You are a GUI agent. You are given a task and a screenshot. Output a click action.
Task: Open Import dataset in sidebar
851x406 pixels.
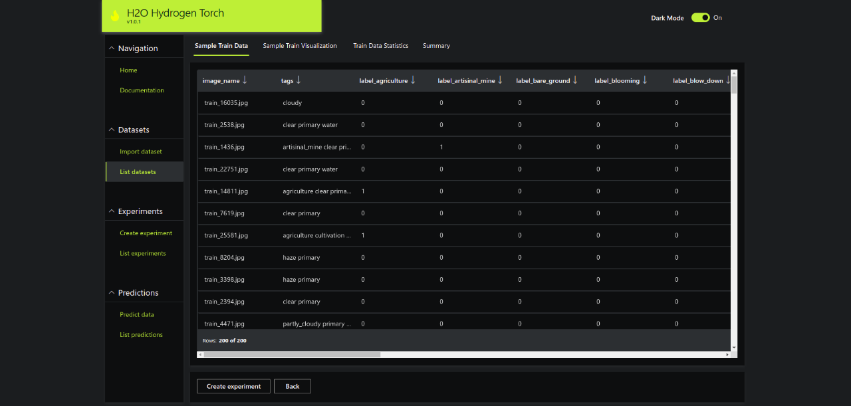tap(141, 152)
